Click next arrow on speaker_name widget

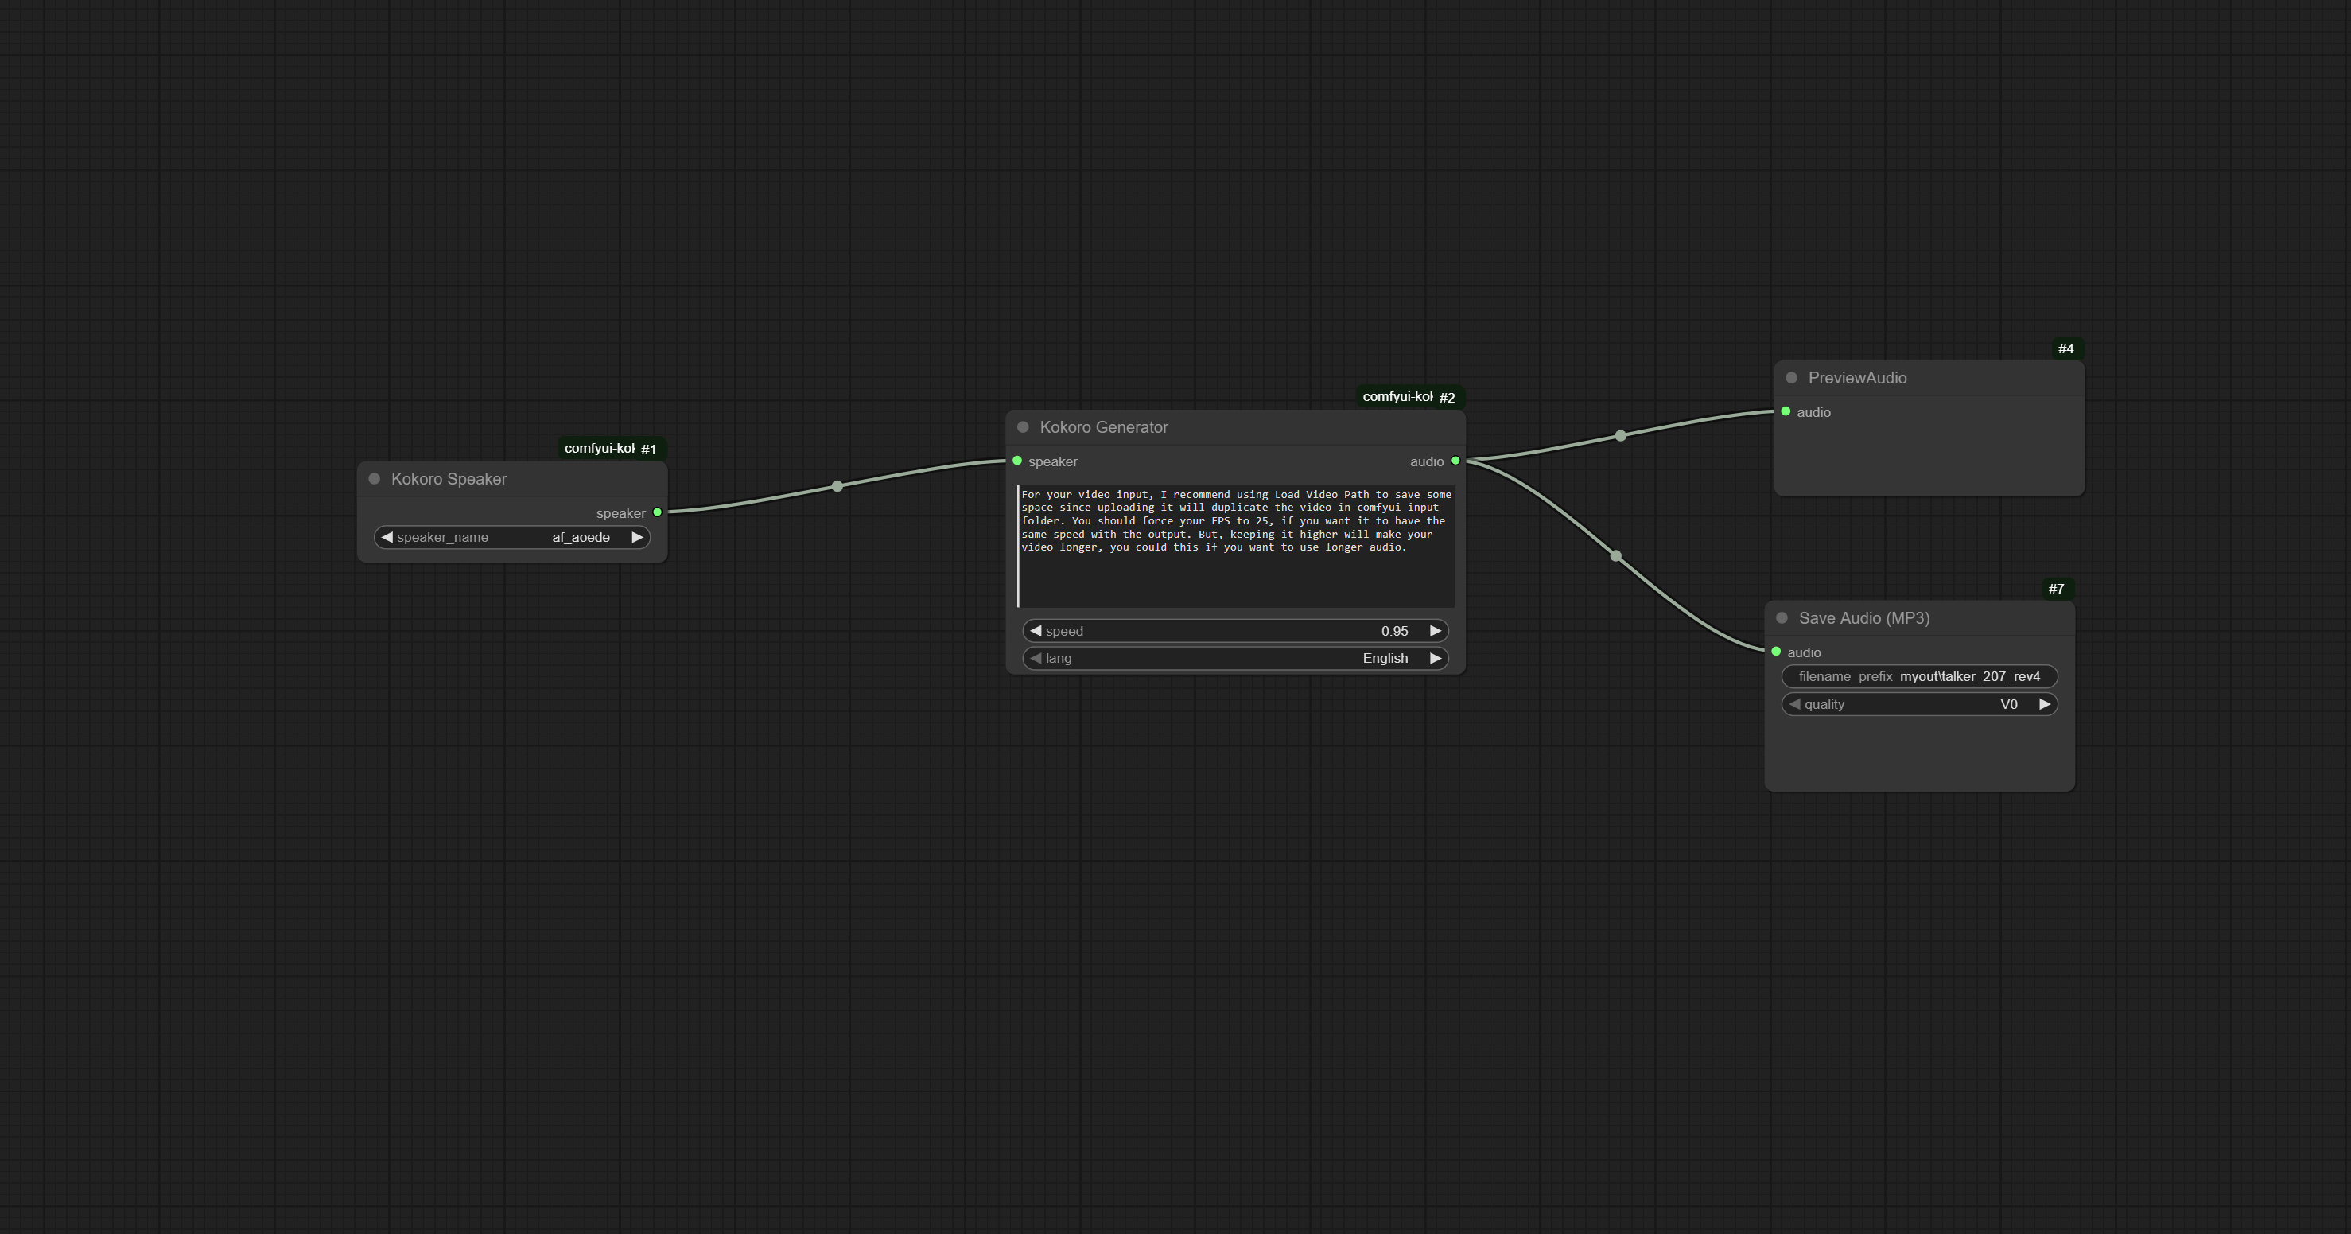coord(637,538)
